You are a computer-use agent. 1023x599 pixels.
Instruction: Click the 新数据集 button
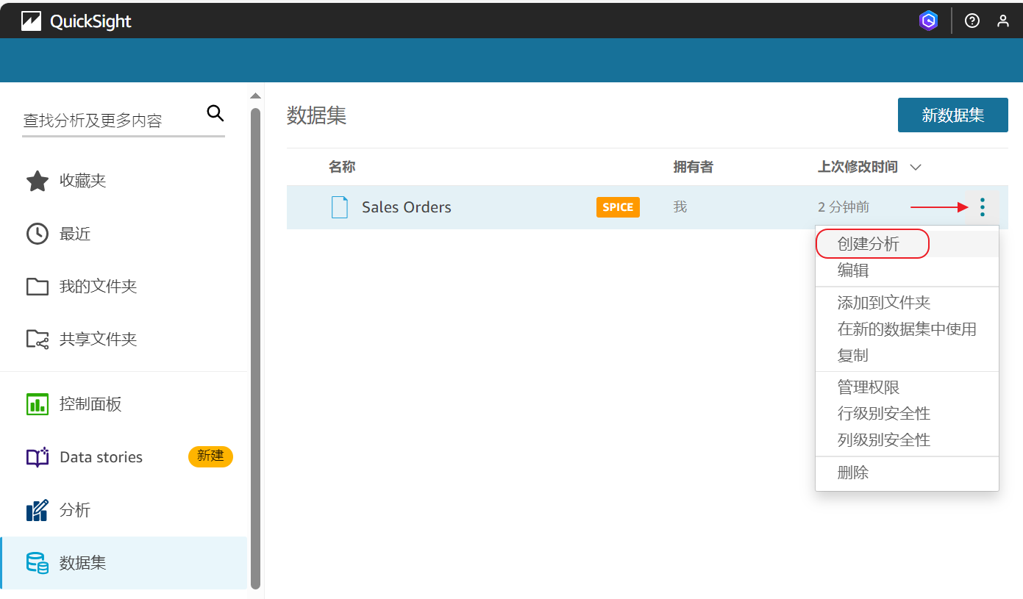(x=952, y=115)
